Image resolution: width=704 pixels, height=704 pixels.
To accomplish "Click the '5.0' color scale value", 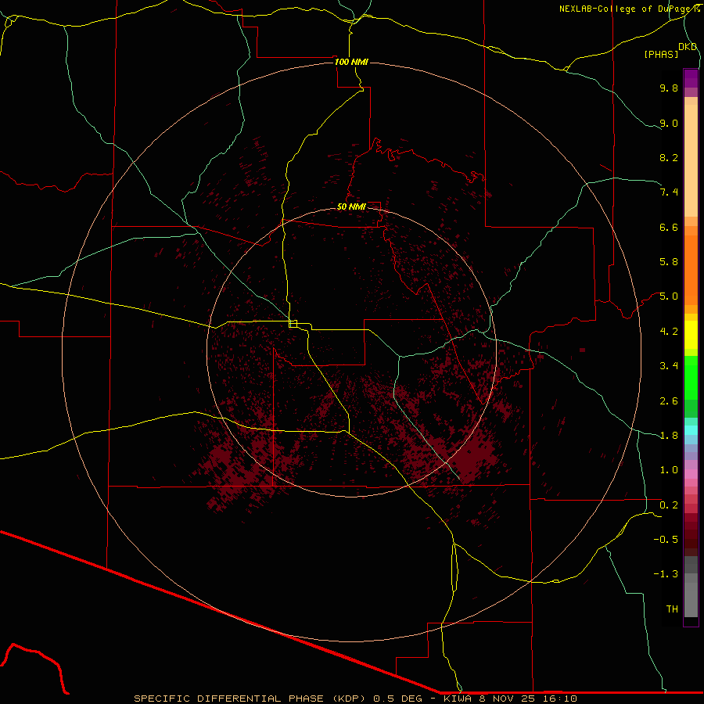I will tap(669, 296).
